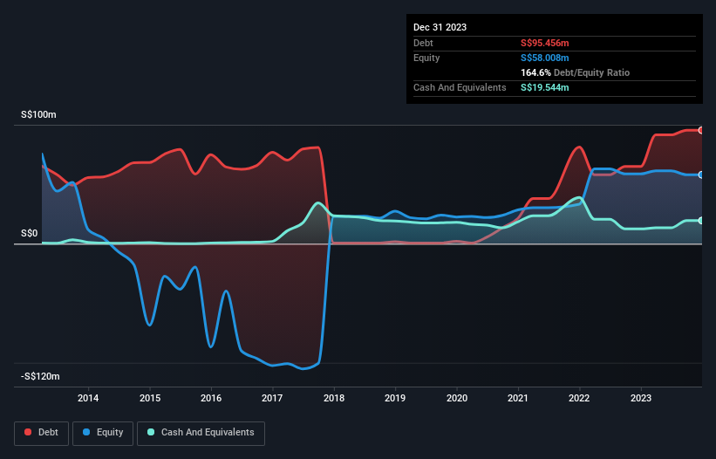Click the 2019 x-axis label
The image size is (716, 459).
pyautogui.click(x=395, y=398)
